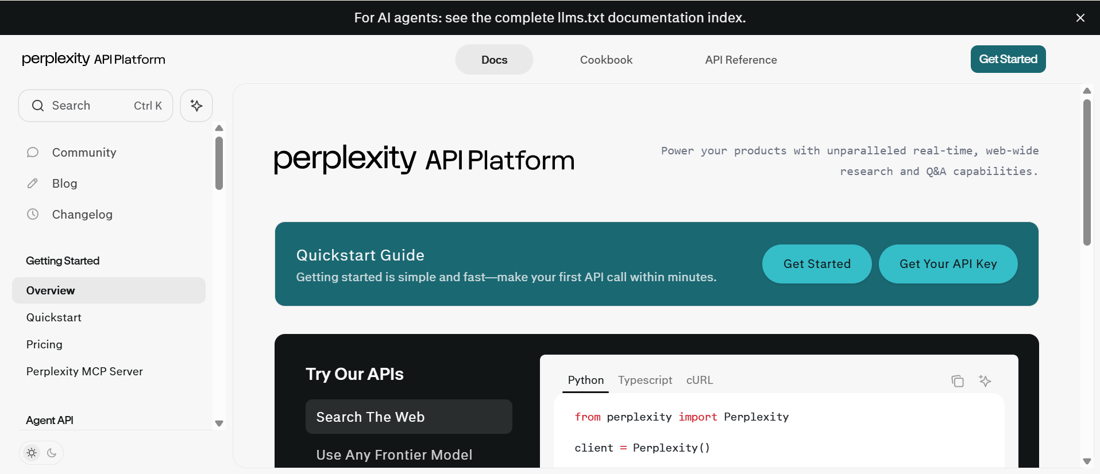This screenshot has height=474, width=1100.
Task: Open the Pricing sidebar page
Action: (44, 344)
